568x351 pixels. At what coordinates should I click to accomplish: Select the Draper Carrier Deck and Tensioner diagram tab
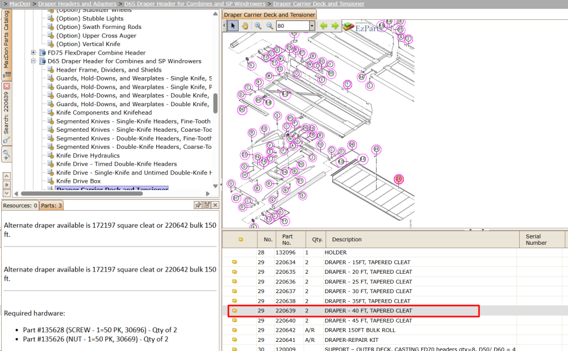[269, 15]
